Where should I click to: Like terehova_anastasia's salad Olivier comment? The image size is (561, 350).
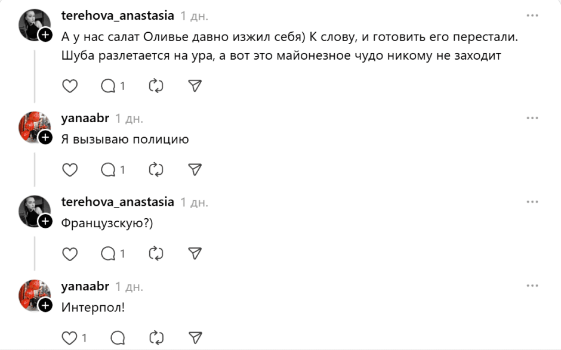70,86
